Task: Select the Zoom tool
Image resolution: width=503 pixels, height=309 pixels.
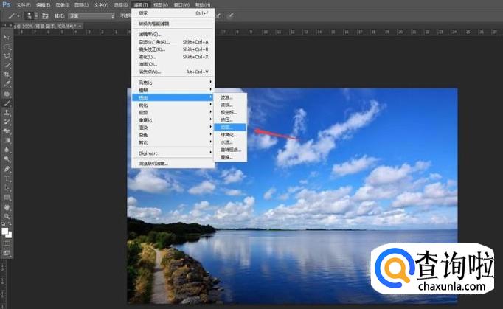Action: click(x=7, y=217)
